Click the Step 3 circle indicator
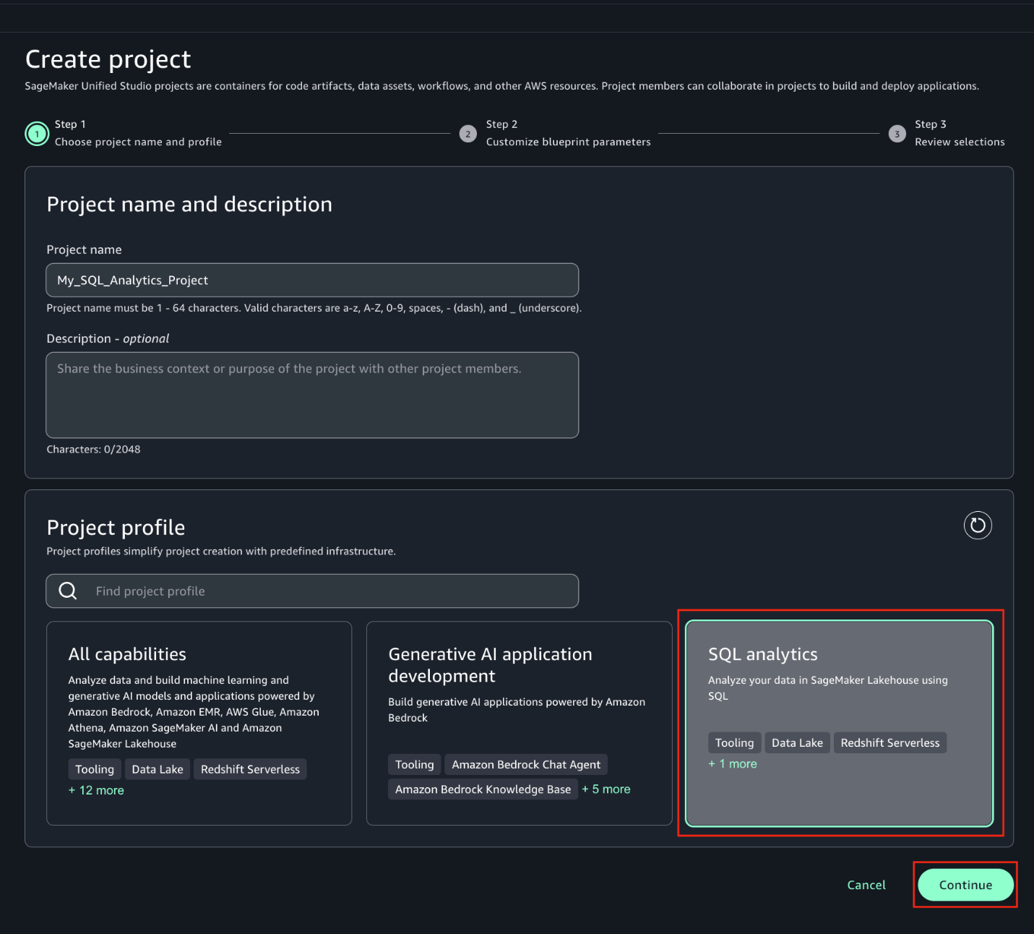Screen dimensions: 1034x934 tap(897, 134)
